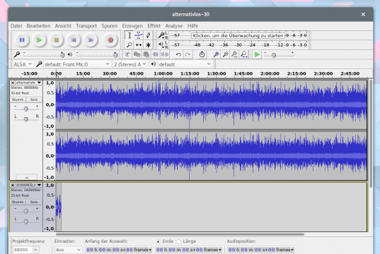Click the playback meter speaker icon
380x254 pixels.
tap(161, 44)
